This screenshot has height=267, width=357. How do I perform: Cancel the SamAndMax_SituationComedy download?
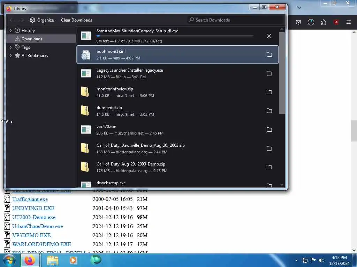(x=269, y=36)
